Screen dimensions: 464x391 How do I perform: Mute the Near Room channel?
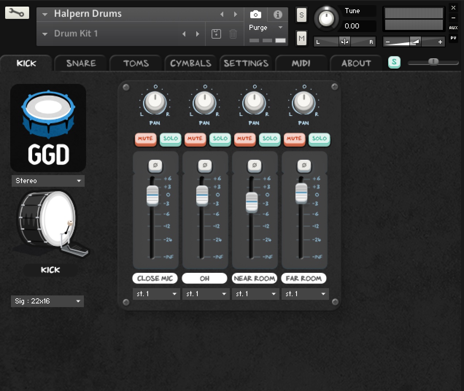pos(244,139)
